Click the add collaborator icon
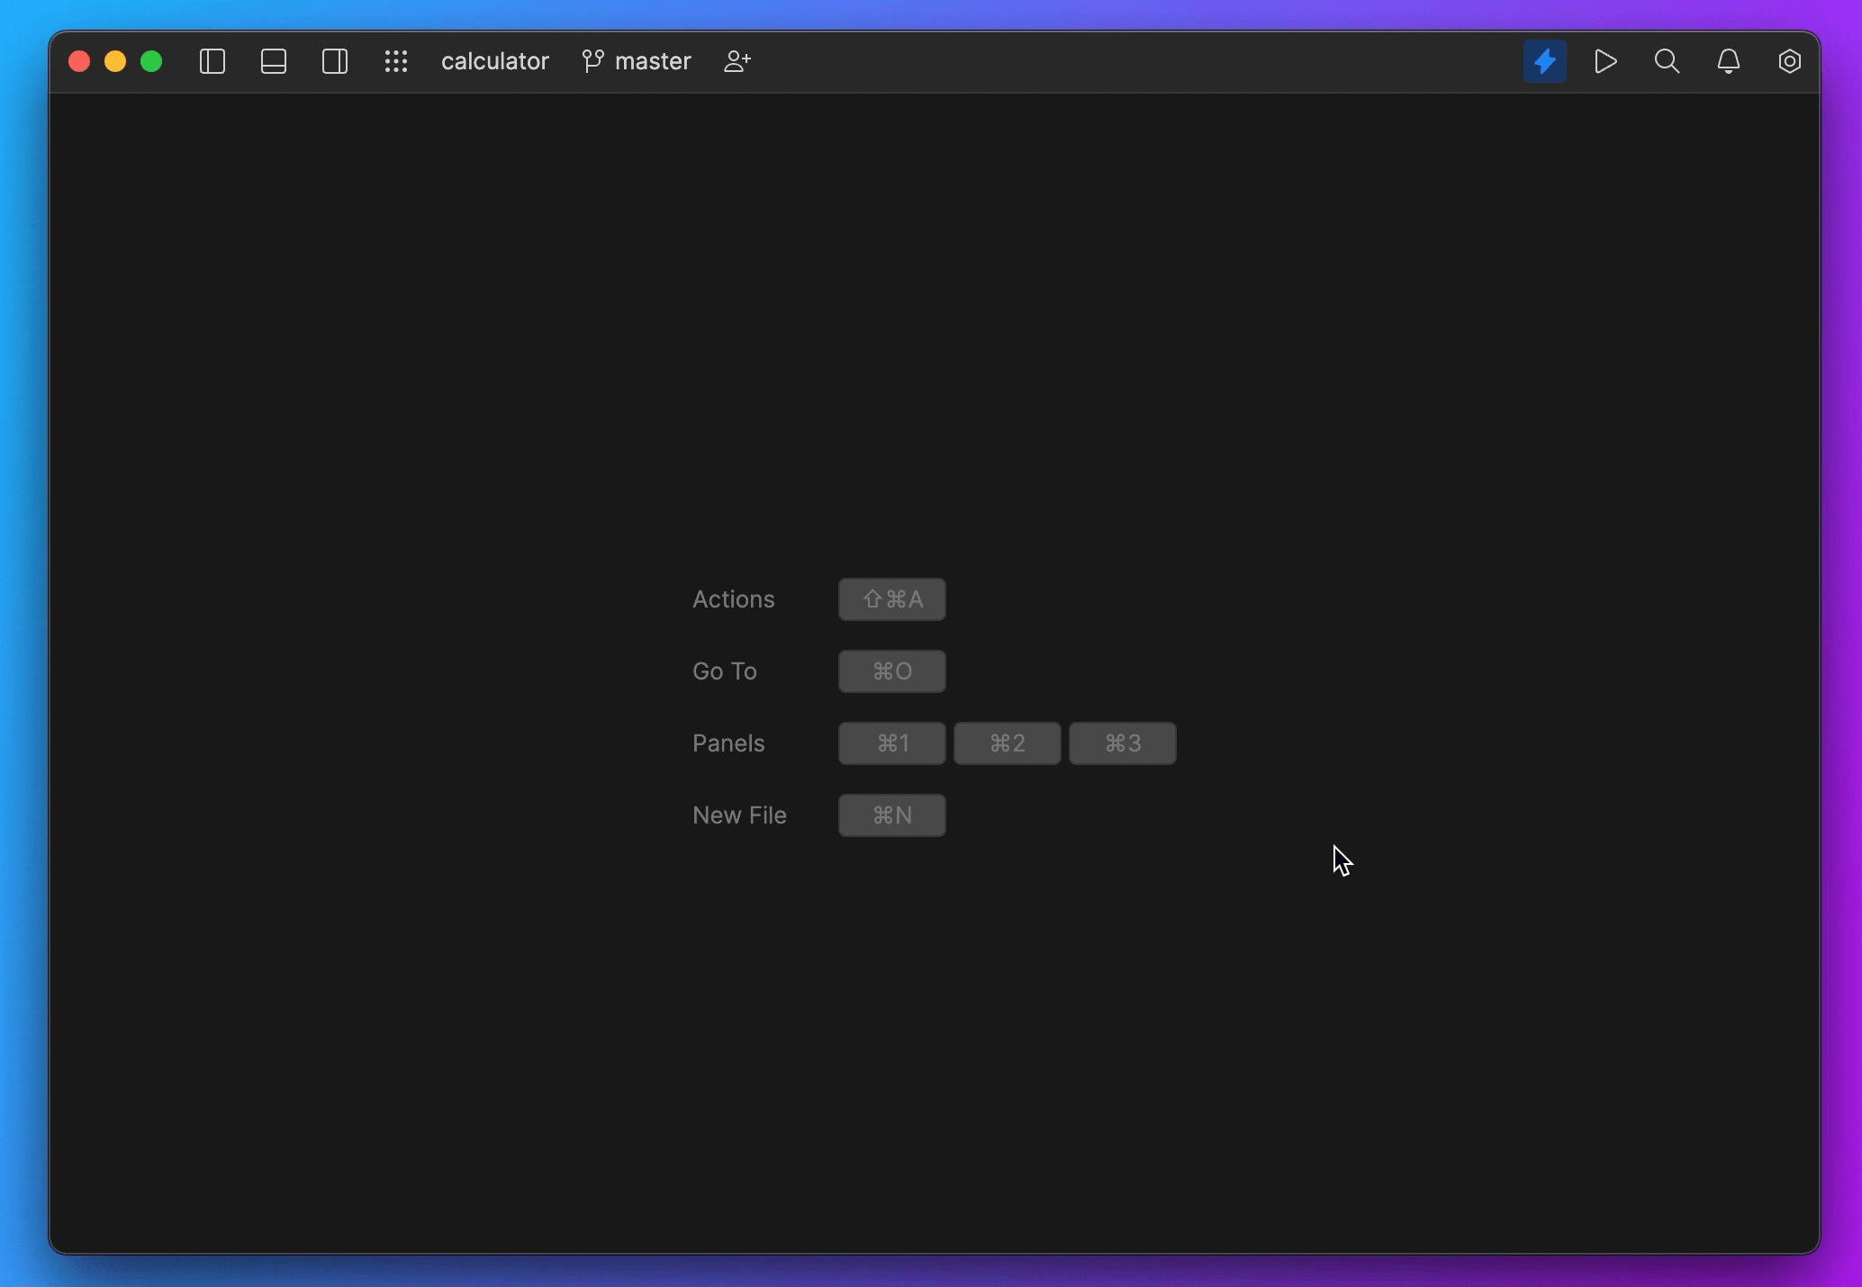The width and height of the screenshot is (1862, 1287). (x=737, y=61)
